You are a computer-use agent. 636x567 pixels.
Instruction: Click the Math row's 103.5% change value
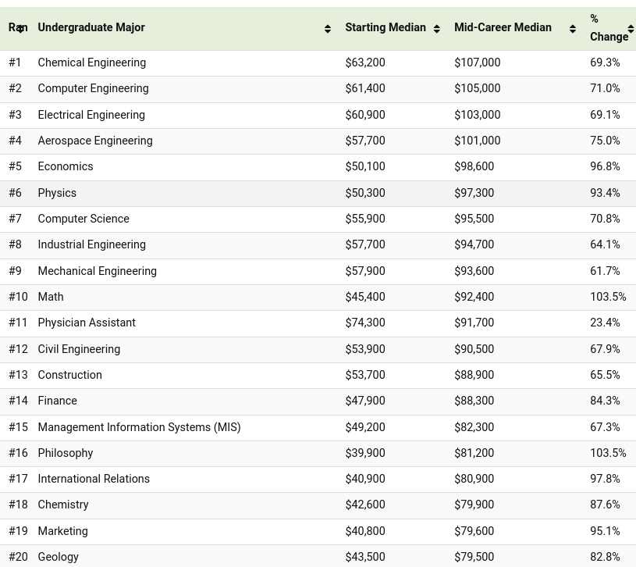608,297
